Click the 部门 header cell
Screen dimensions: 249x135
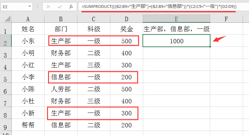(x=61, y=29)
